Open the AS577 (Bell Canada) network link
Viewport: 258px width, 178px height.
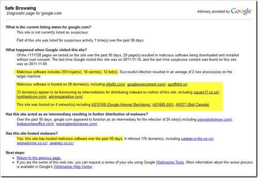192,105
